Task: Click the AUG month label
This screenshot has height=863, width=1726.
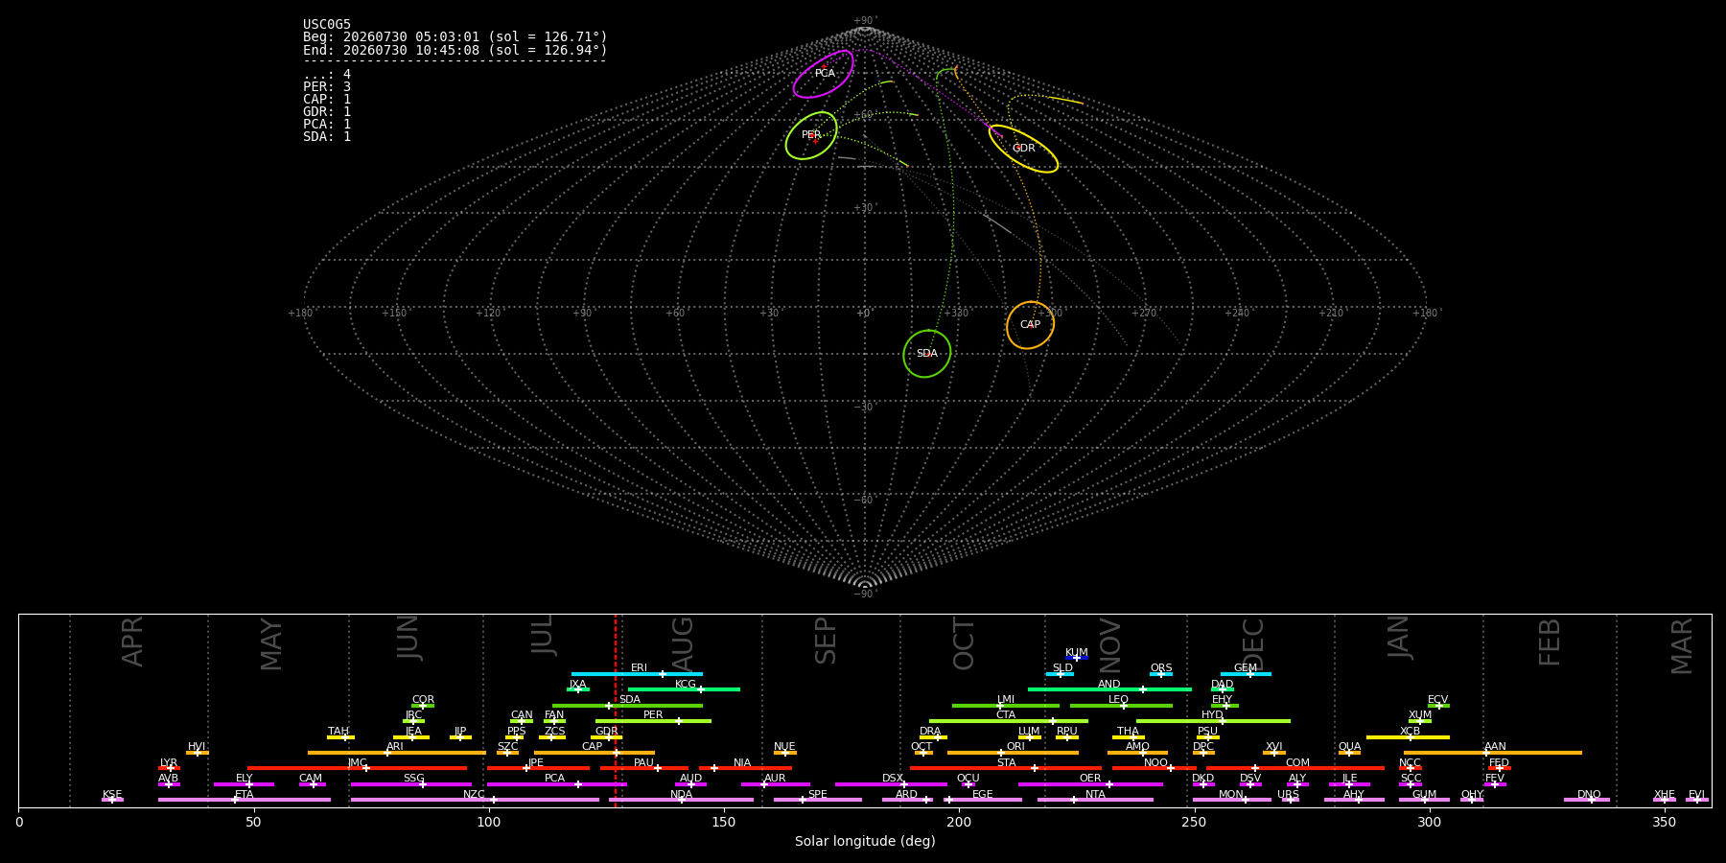Action: pos(683,641)
